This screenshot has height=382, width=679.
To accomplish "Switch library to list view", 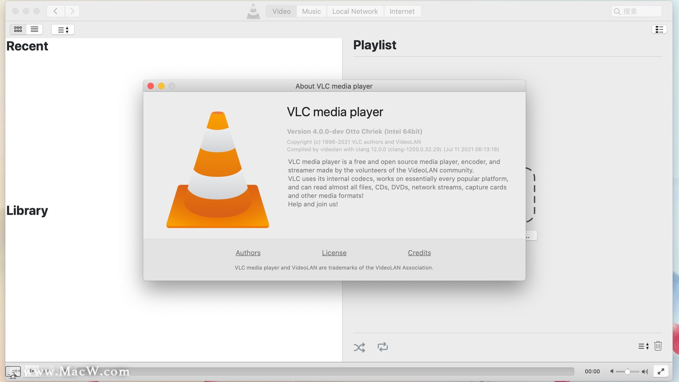I will [x=34, y=29].
